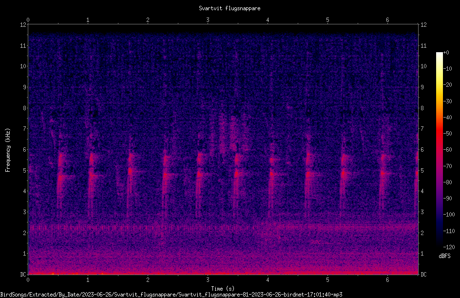The height and width of the screenshot is (298, 460).
Task: Click the "-80" color scale label
Action: click(x=447, y=182)
